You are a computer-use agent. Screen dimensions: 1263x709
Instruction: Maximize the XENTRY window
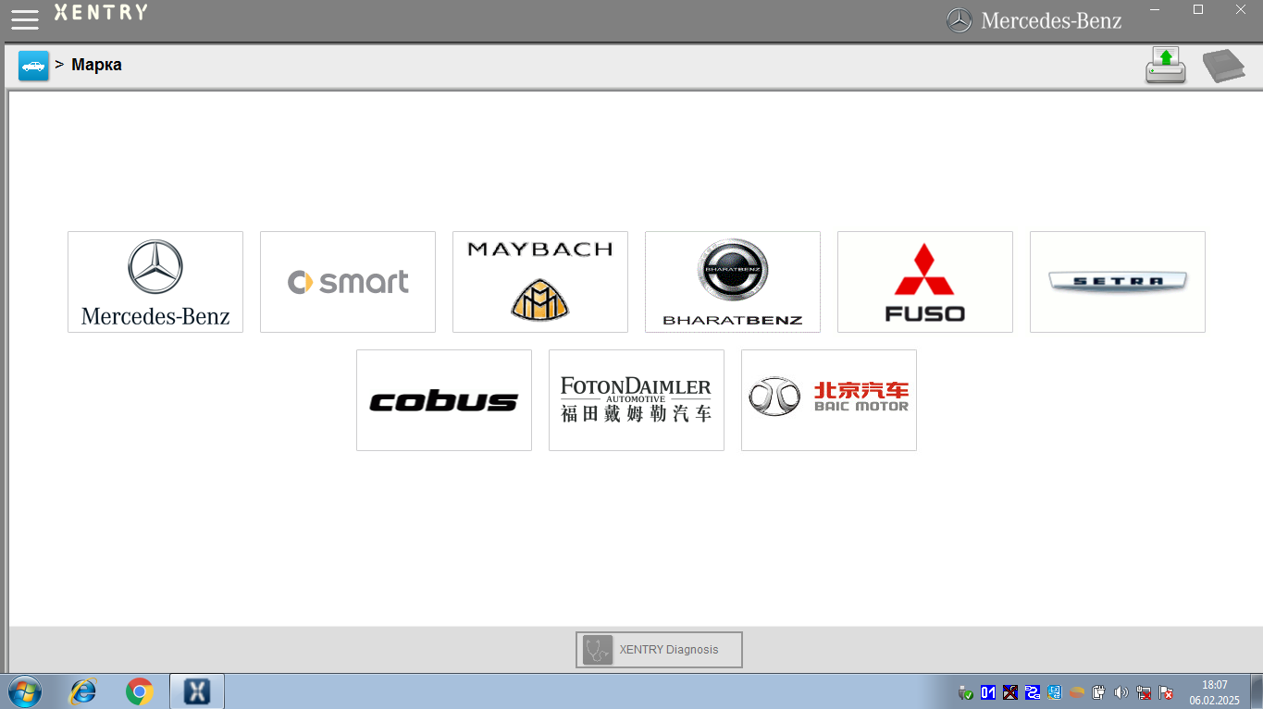(x=1198, y=9)
